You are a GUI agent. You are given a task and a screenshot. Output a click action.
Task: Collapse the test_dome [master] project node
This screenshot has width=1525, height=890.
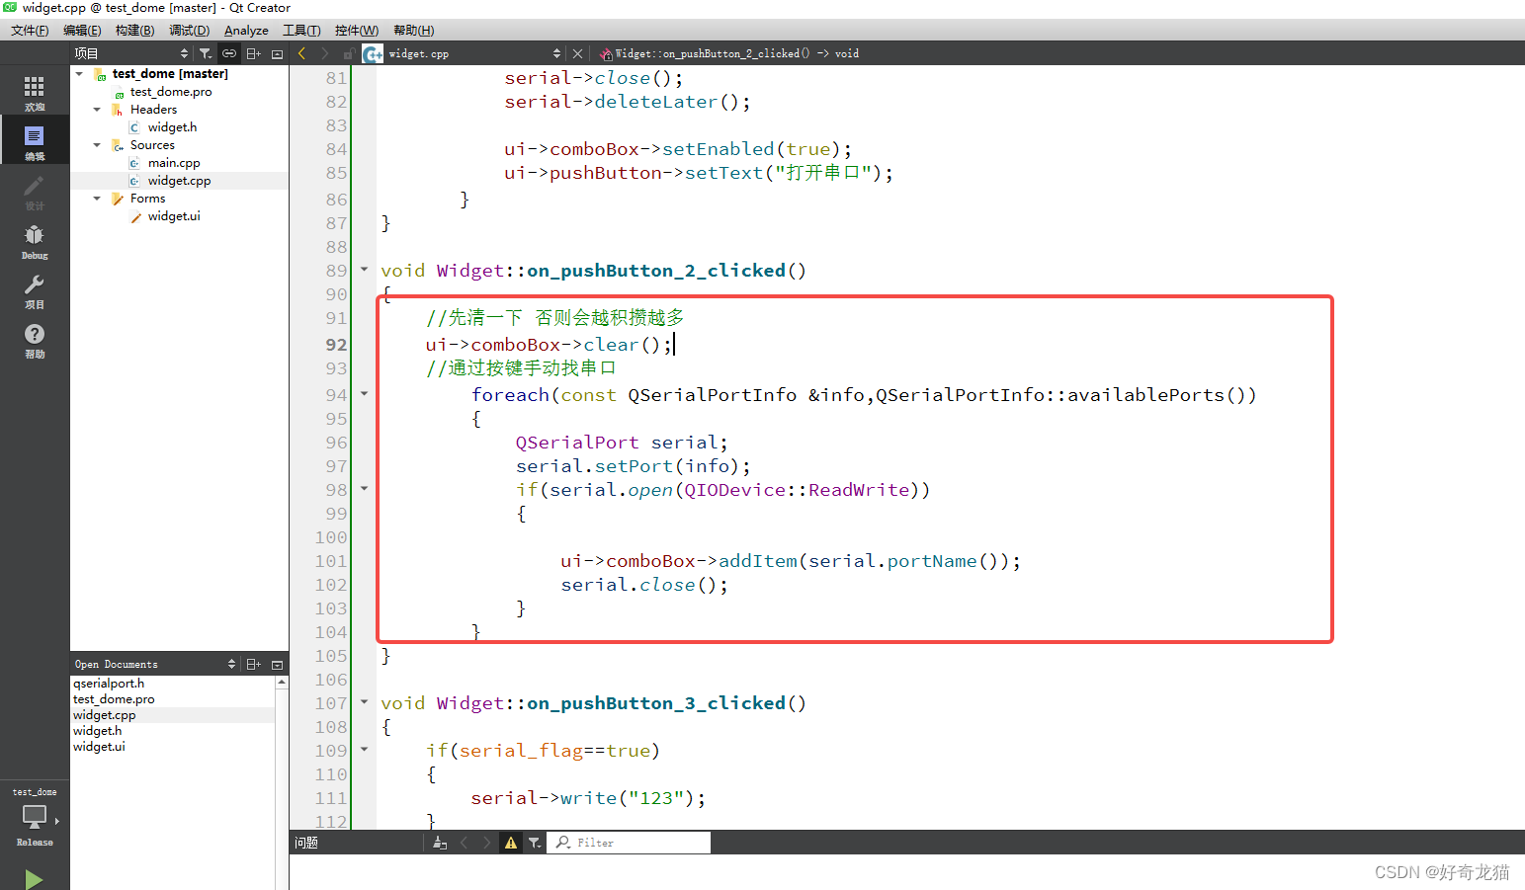(x=79, y=74)
